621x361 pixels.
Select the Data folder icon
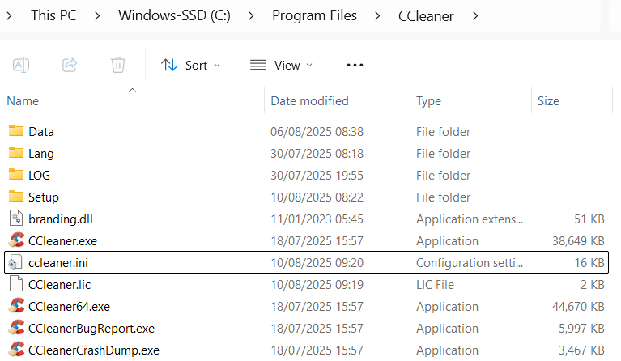(16, 131)
